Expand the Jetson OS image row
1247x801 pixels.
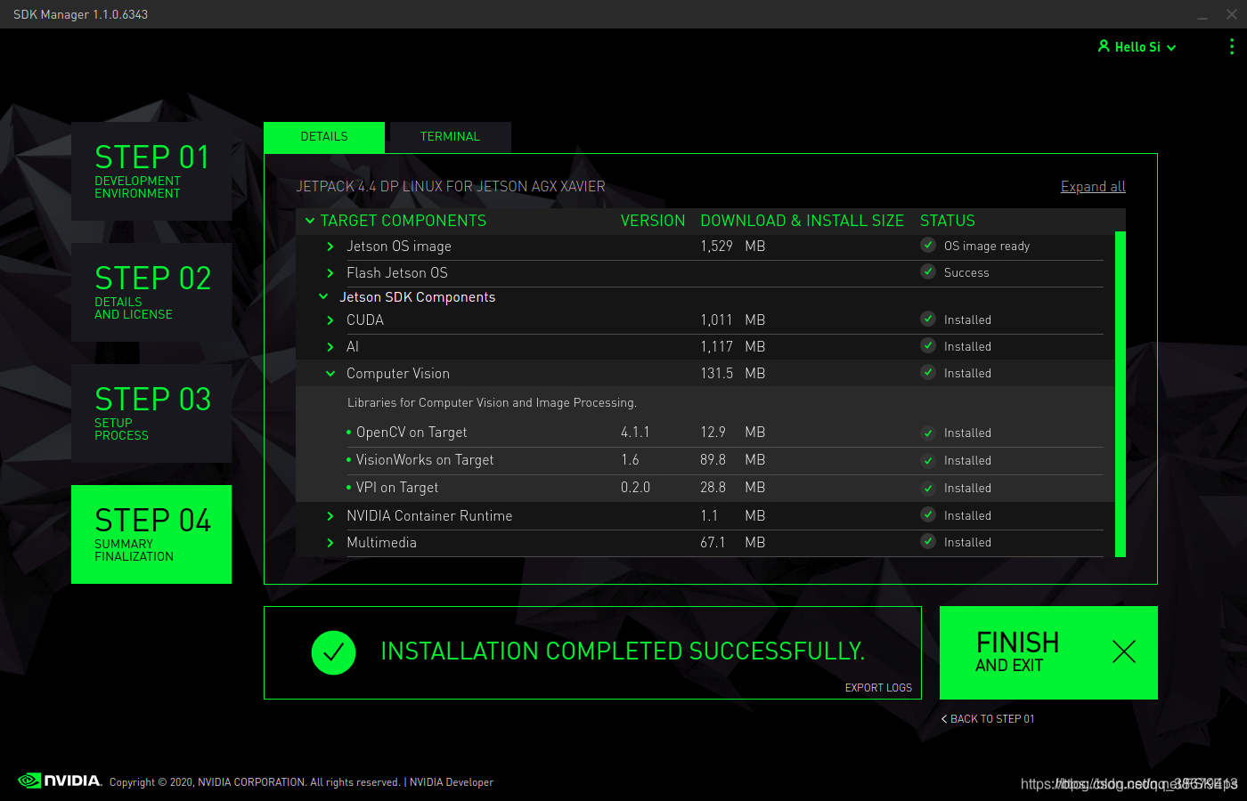tap(330, 247)
